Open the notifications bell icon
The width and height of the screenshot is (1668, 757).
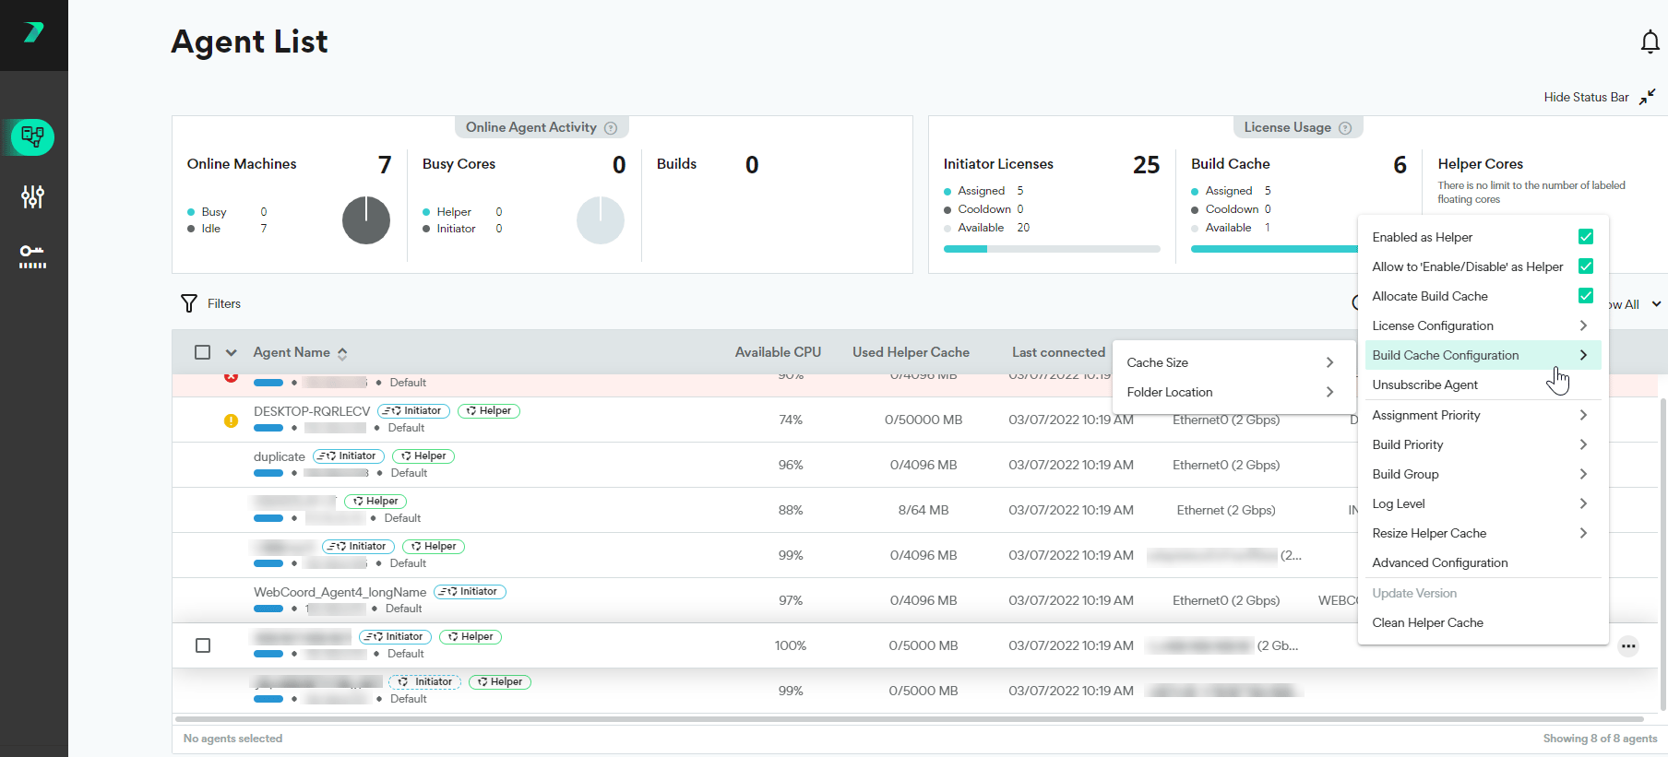click(1650, 42)
